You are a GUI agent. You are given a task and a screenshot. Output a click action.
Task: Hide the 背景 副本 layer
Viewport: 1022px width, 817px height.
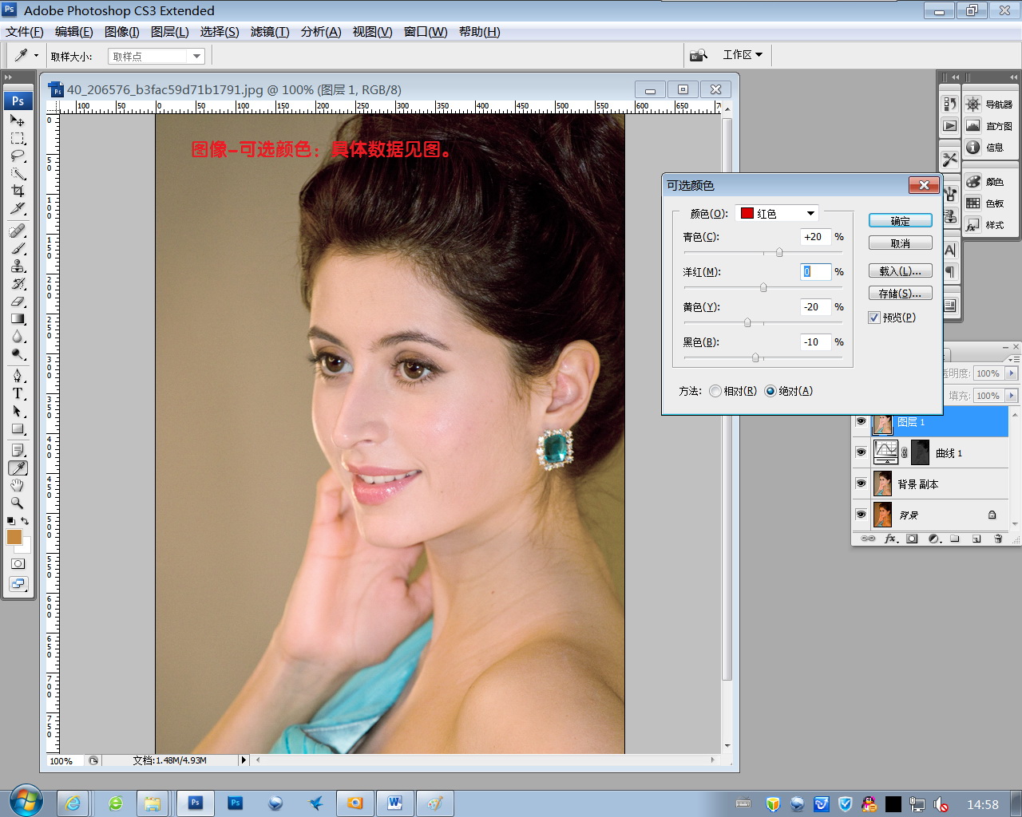click(x=861, y=483)
